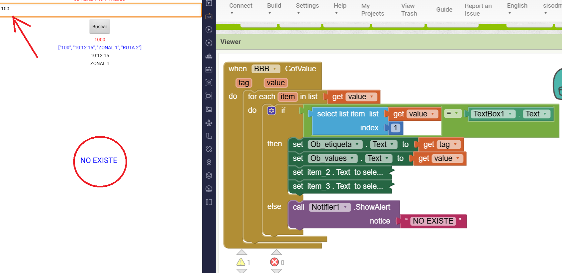Screen dimensions: 562x273
Task: Go to previous warning with up arrow
Action: tap(242, 252)
